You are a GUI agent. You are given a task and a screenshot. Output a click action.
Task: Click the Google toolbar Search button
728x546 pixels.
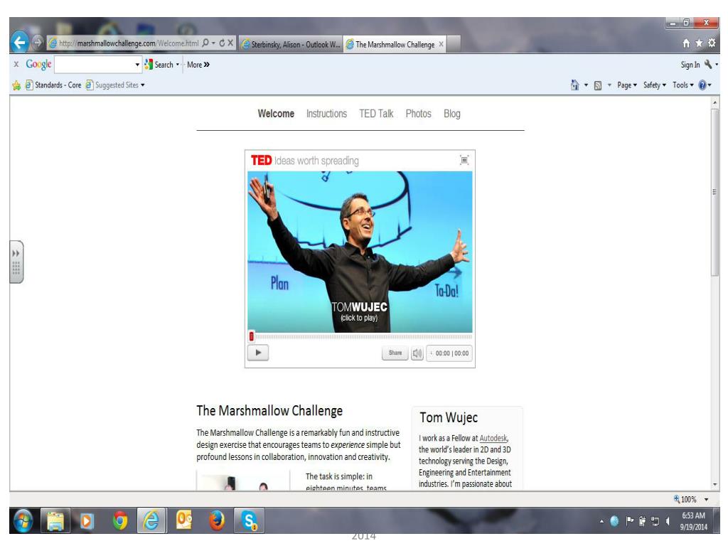[159, 65]
